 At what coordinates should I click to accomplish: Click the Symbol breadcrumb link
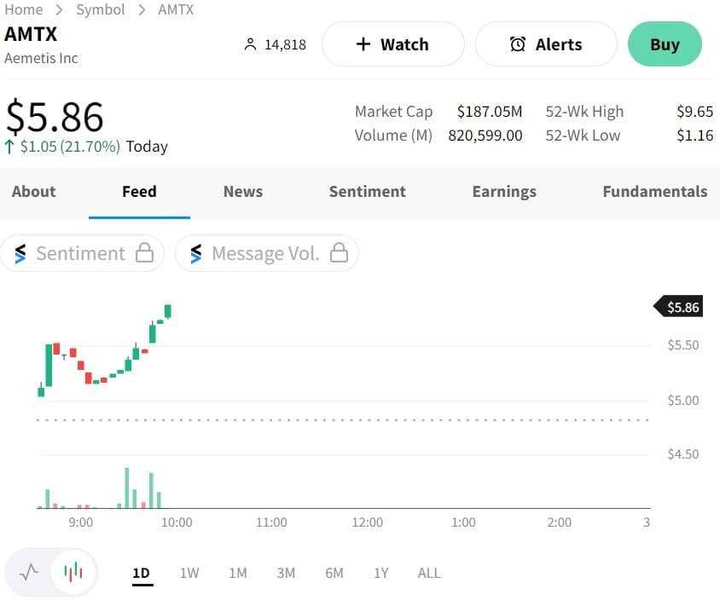[x=101, y=9]
